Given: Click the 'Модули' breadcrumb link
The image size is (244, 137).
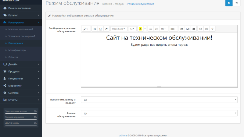Looking at the screenshot, I should pyautogui.click(x=120, y=4).
